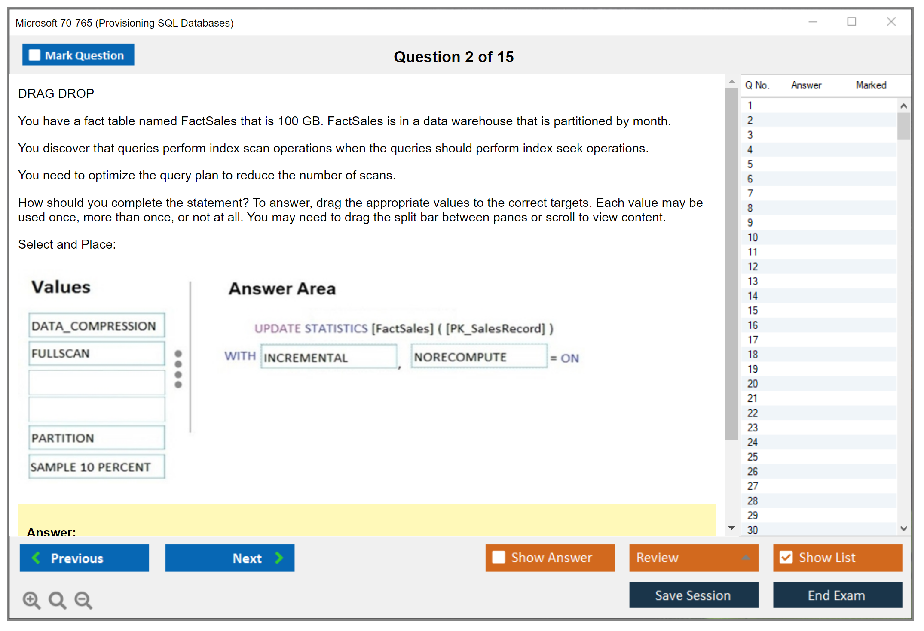Click question list scroll up arrow
Viewport: 924px width, 631px height.
[x=903, y=106]
